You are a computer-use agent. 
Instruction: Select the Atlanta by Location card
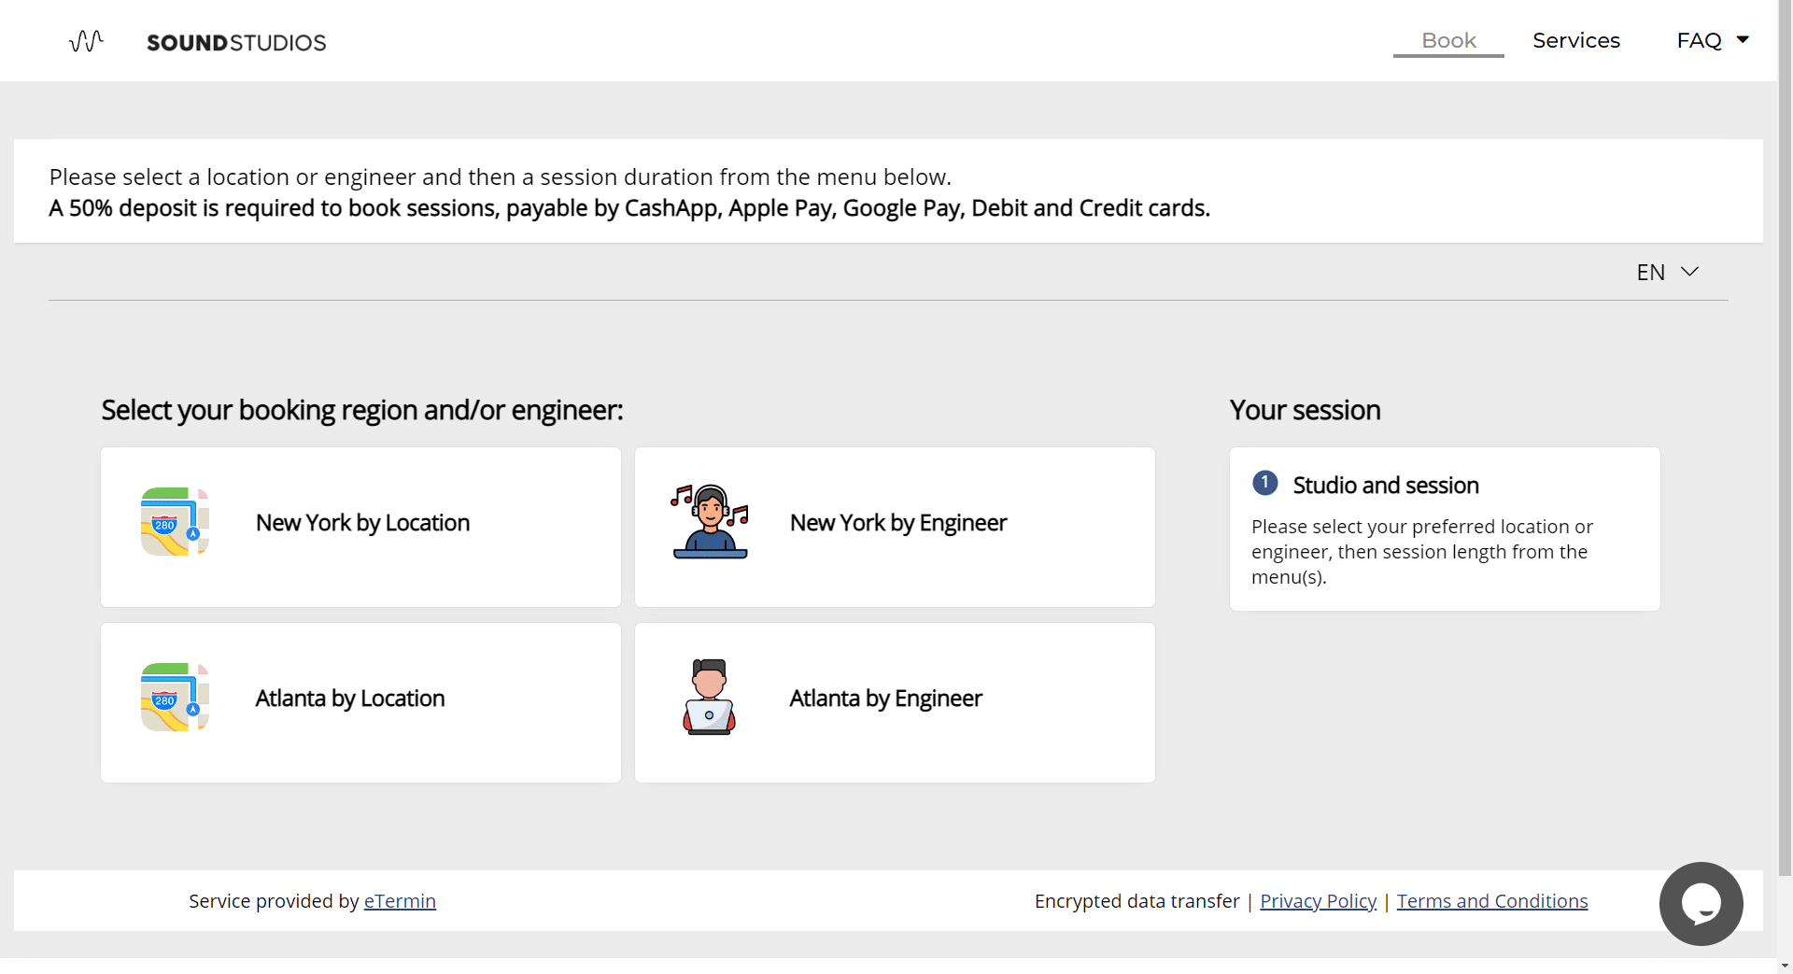pyautogui.click(x=360, y=702)
